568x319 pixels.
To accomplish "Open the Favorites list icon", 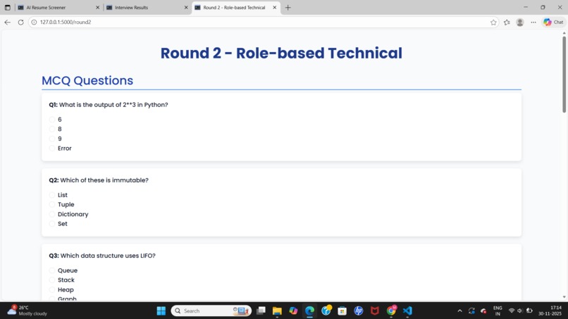I will pyautogui.click(x=507, y=22).
